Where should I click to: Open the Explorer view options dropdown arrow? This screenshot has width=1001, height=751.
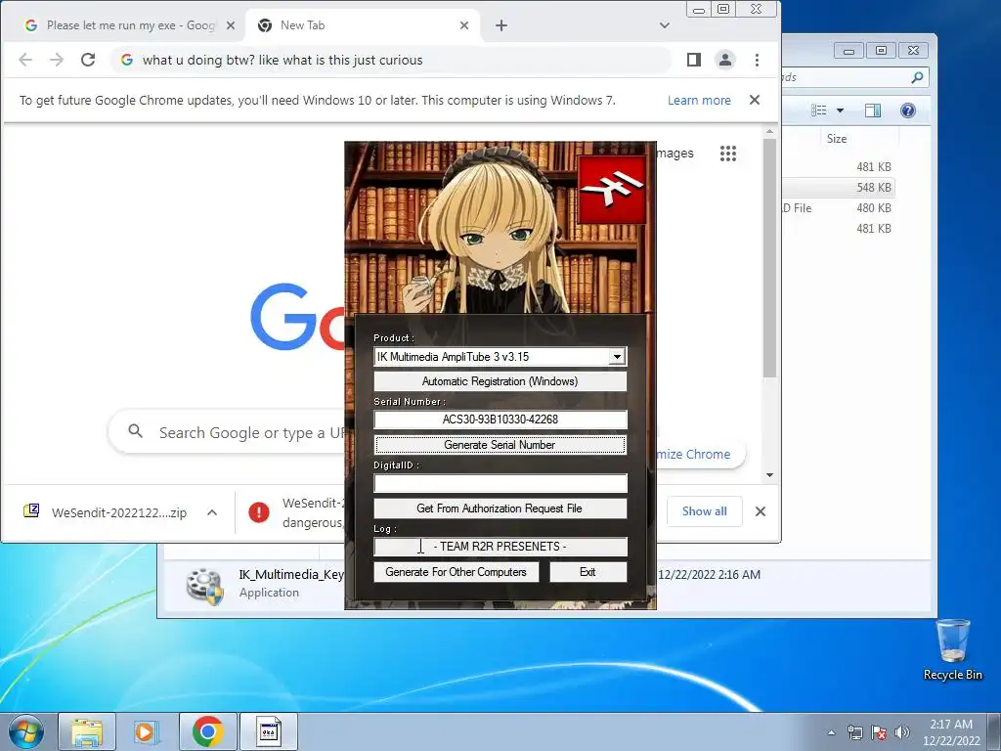point(840,110)
